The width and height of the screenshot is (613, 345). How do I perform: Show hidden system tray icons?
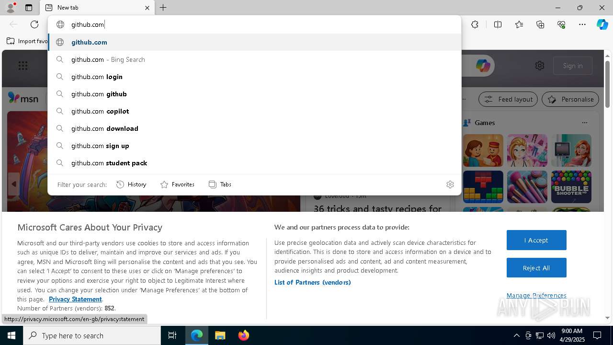click(516, 335)
